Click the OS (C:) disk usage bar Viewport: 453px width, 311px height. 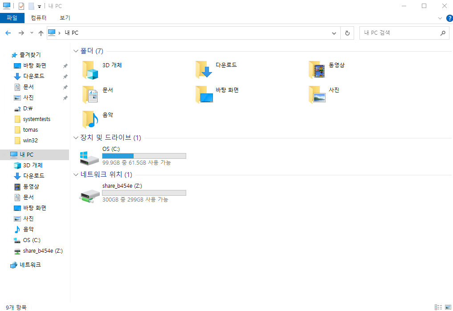pos(144,156)
